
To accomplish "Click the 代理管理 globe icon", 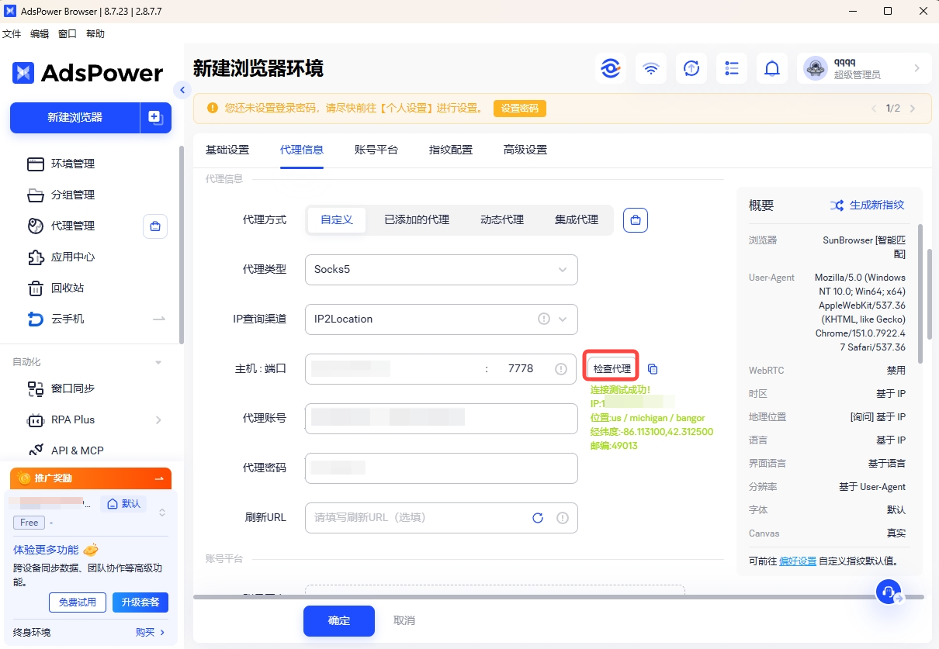I will [x=35, y=226].
